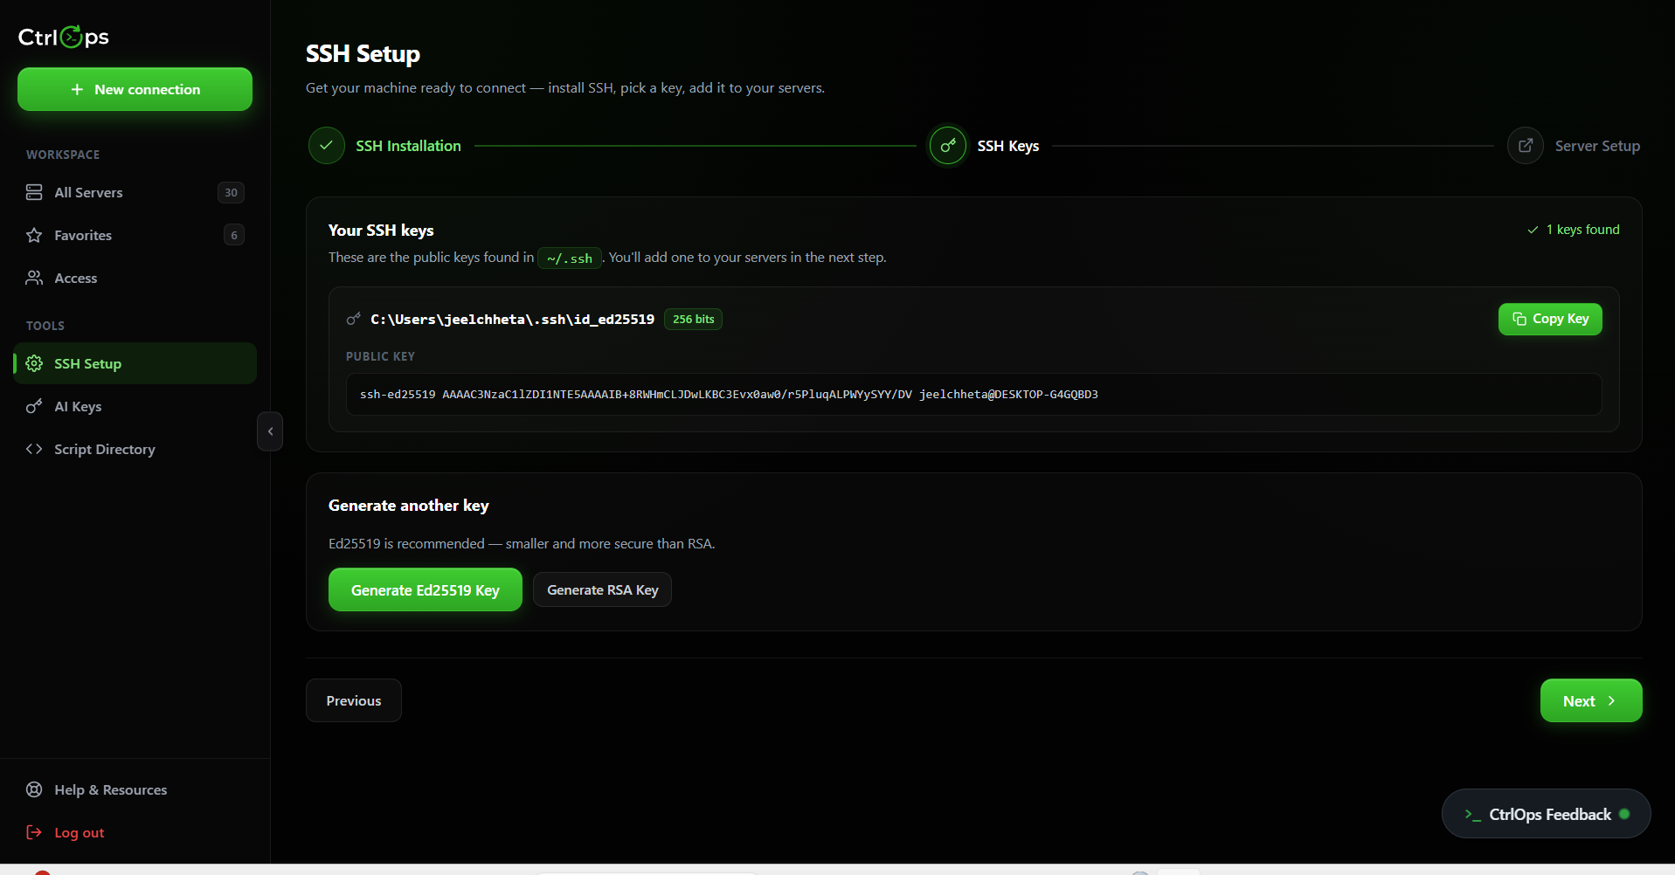Open Script Directory code-brackets icon

(x=34, y=449)
